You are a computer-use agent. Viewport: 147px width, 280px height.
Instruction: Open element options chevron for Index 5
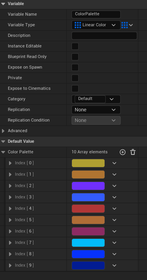pos(114,220)
